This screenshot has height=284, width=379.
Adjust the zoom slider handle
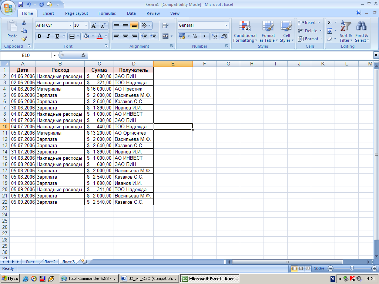pyautogui.click(x=352, y=268)
